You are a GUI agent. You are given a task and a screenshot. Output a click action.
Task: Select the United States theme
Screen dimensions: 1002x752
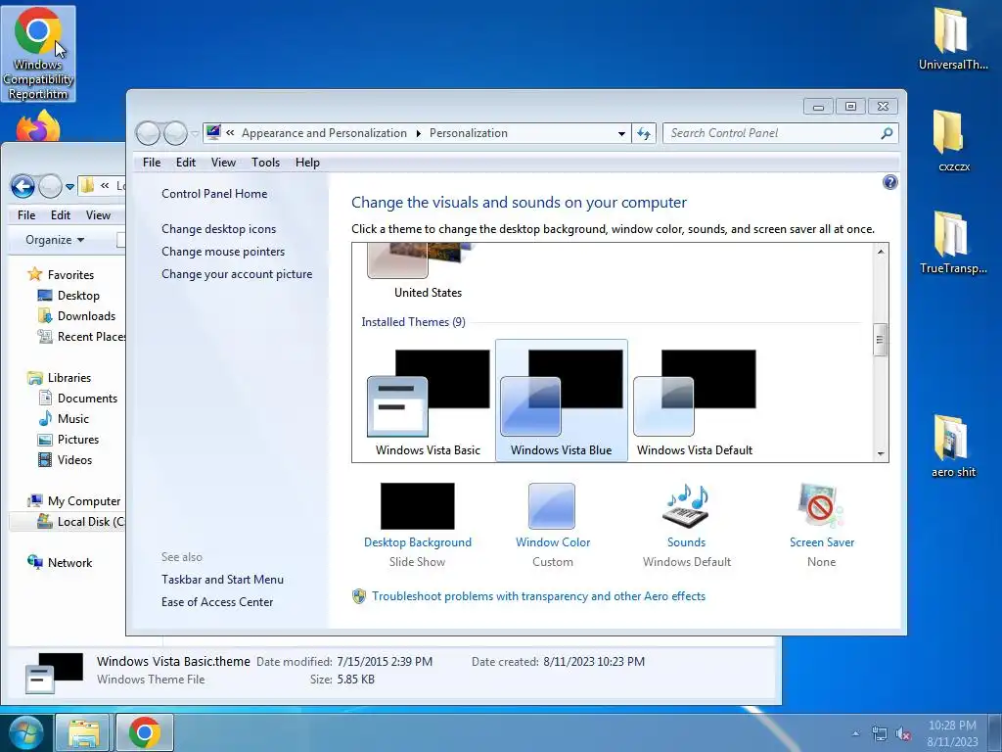click(428, 272)
